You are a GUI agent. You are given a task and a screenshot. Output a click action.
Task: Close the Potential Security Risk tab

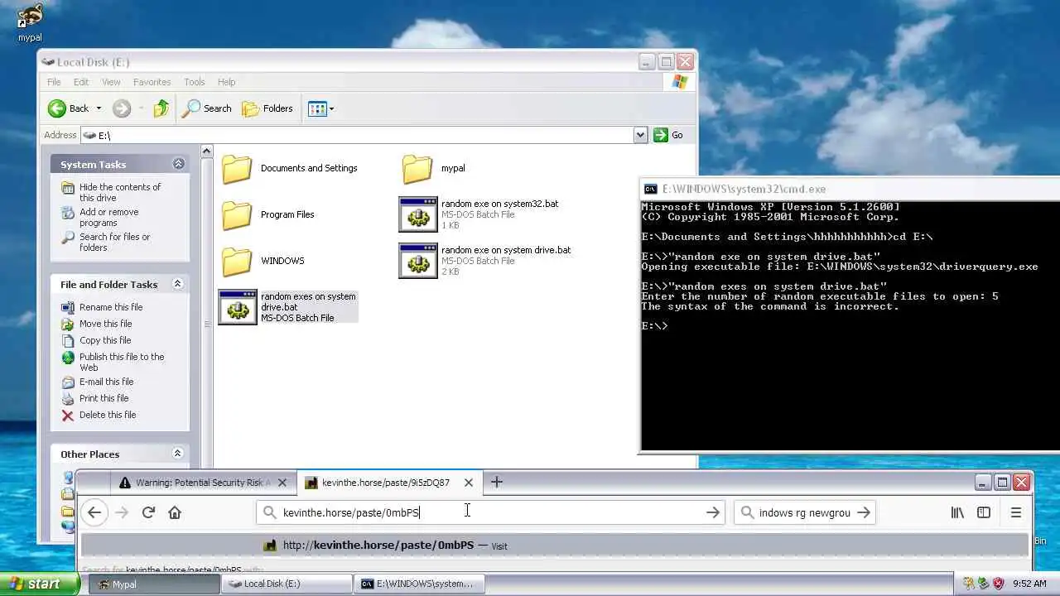(282, 483)
